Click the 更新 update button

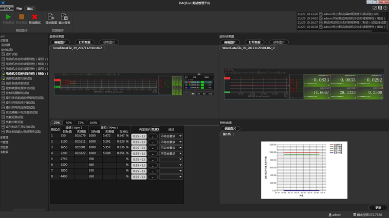378,208
